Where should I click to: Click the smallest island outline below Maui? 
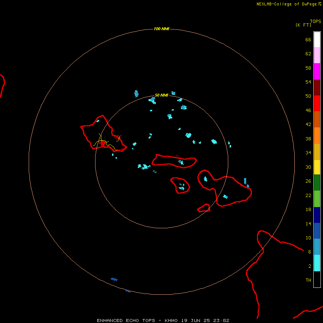point(204,208)
